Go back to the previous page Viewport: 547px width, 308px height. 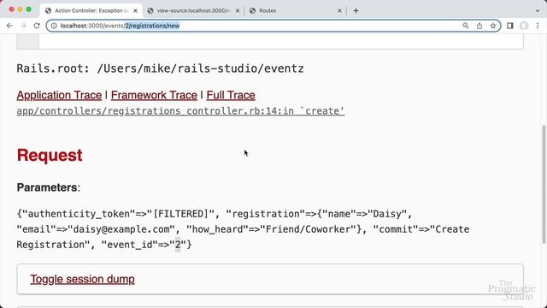[x=9, y=26]
